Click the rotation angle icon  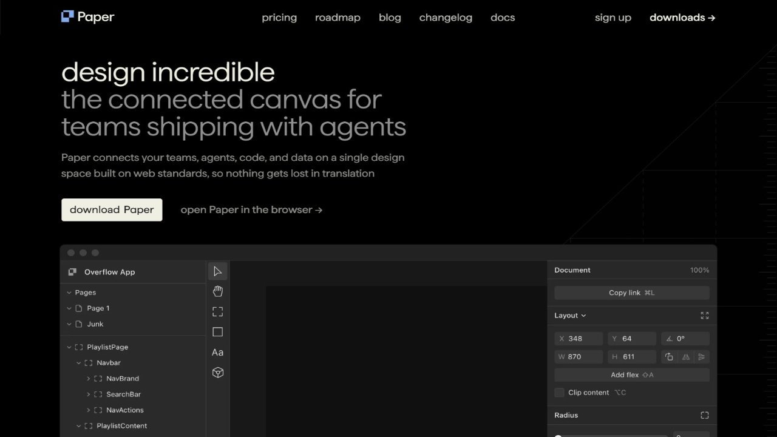click(669, 339)
